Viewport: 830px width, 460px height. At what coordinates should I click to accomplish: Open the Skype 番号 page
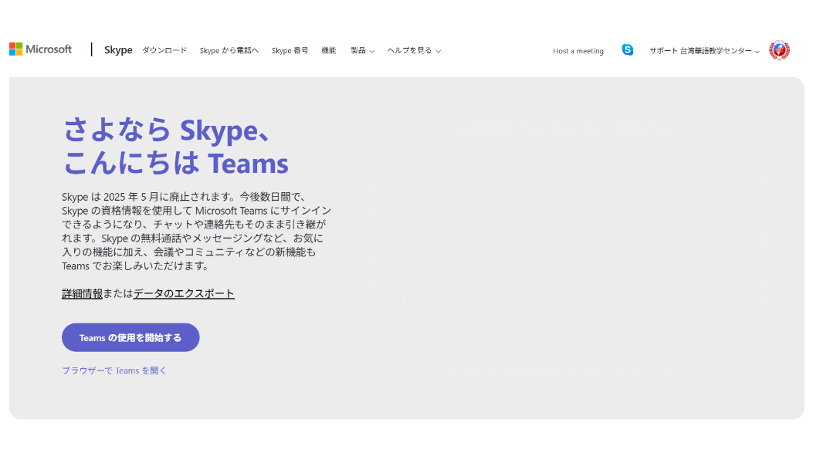pos(290,51)
